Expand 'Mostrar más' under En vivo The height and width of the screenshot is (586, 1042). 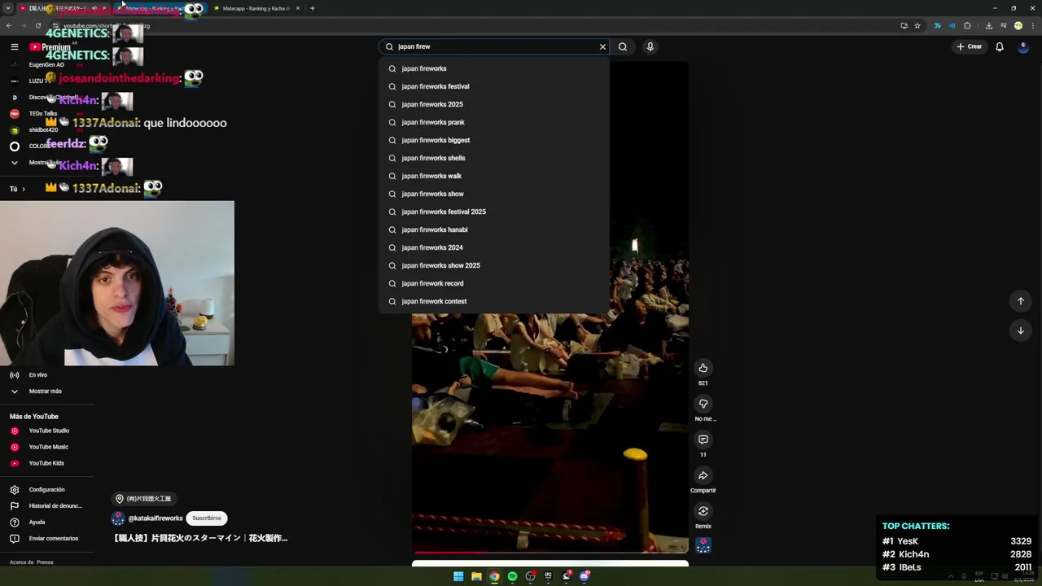point(46,391)
